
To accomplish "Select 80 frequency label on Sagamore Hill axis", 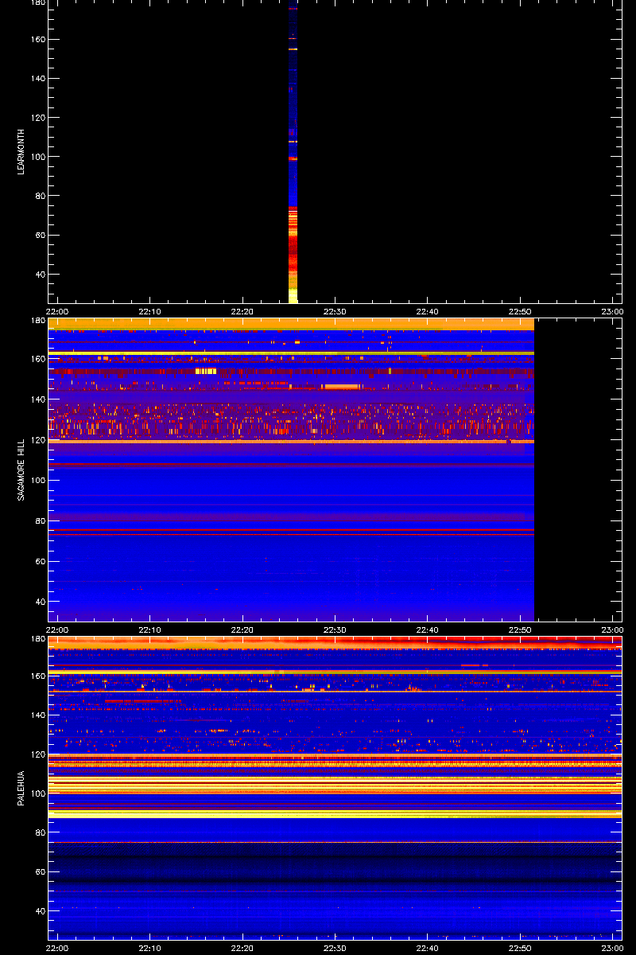I will tap(39, 520).
